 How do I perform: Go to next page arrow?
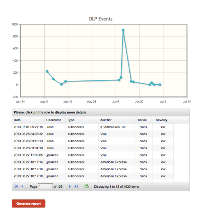click(70, 186)
